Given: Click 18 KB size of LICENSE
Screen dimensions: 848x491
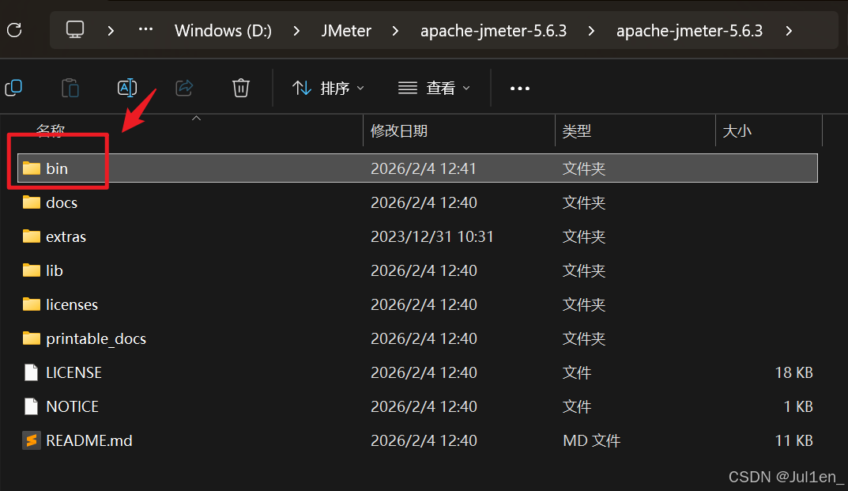Looking at the screenshot, I should coord(794,372).
